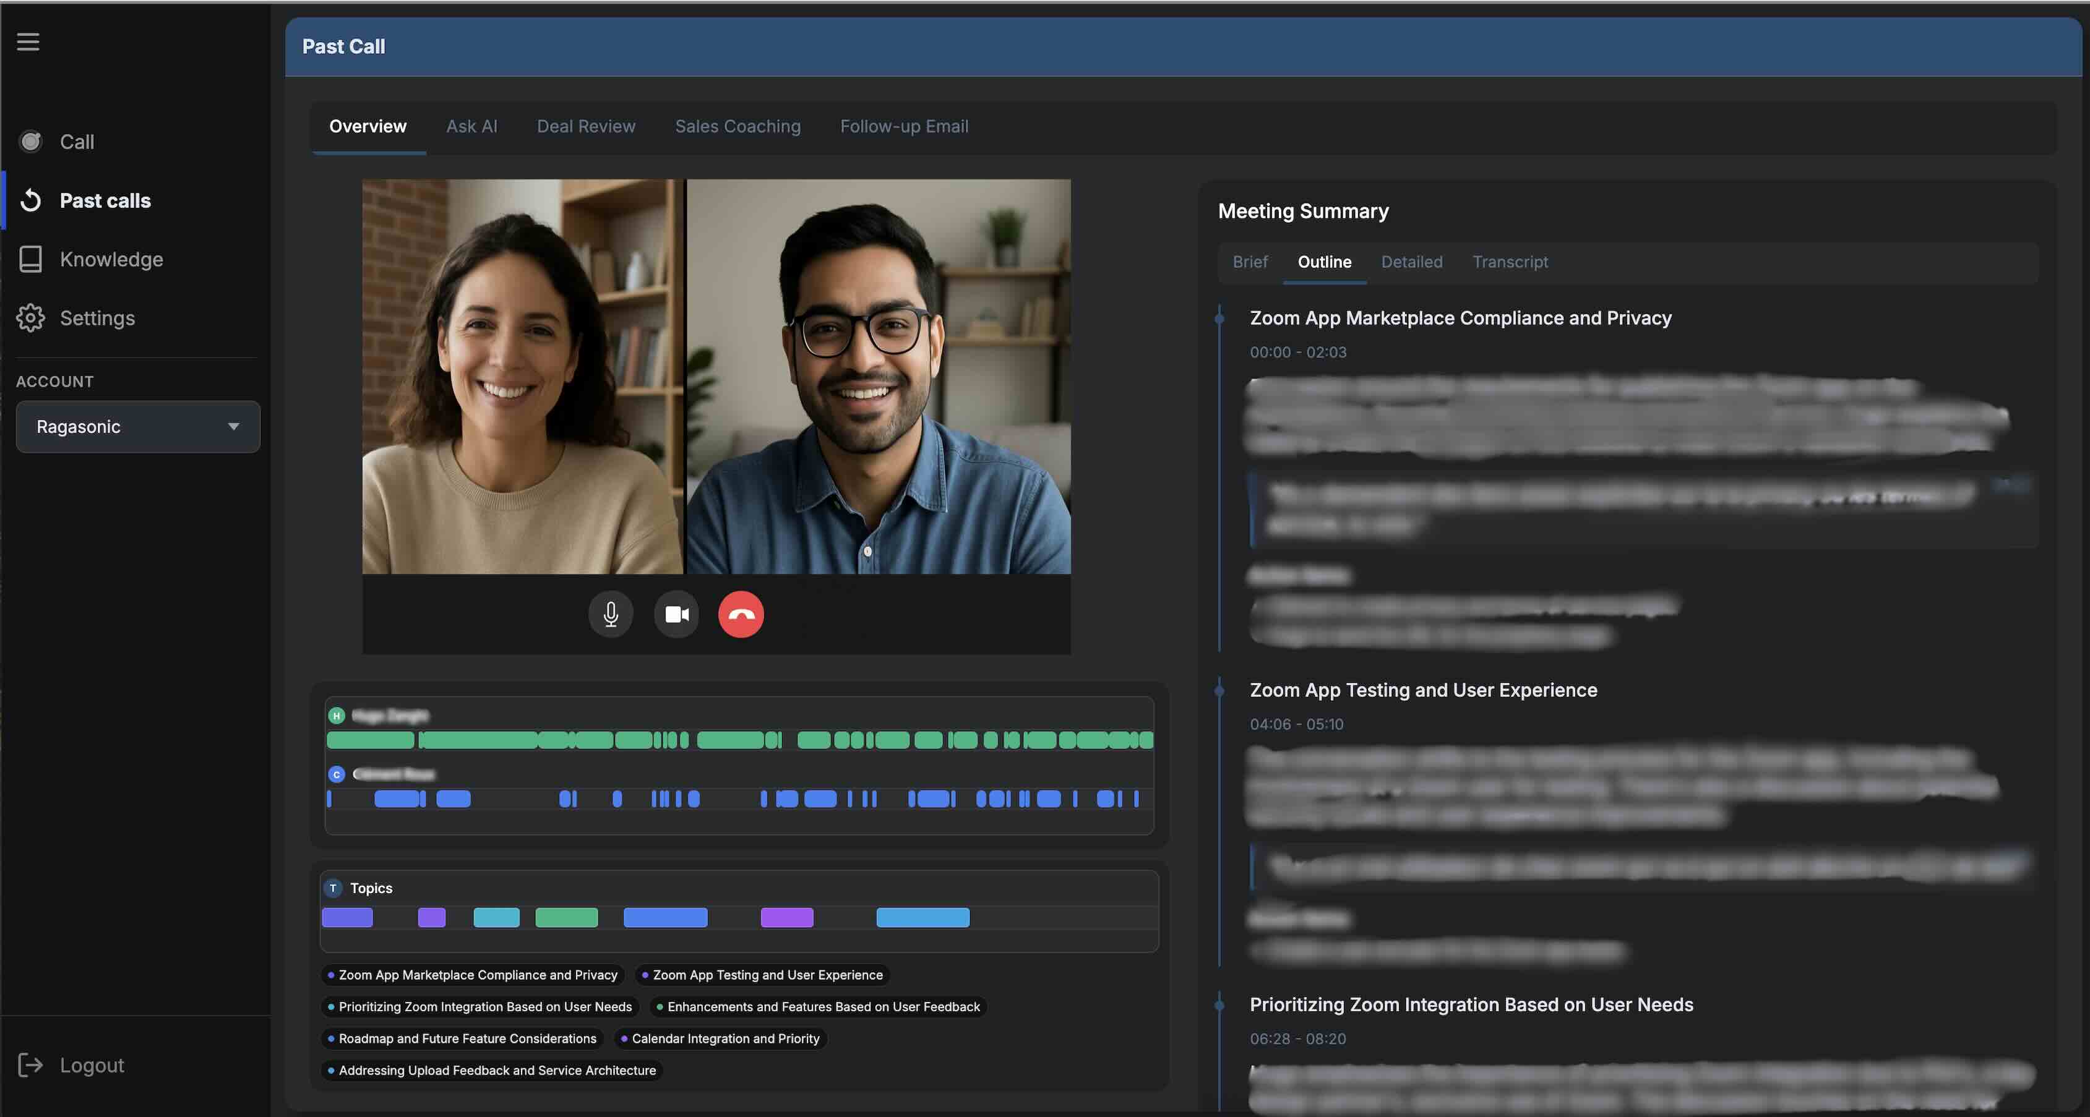Viewport: 2090px width, 1117px height.
Task: Toggle the video camera button
Action: pyautogui.click(x=677, y=615)
